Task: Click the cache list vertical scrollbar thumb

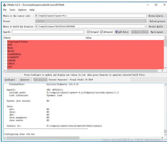Action: (x=165, y=43)
